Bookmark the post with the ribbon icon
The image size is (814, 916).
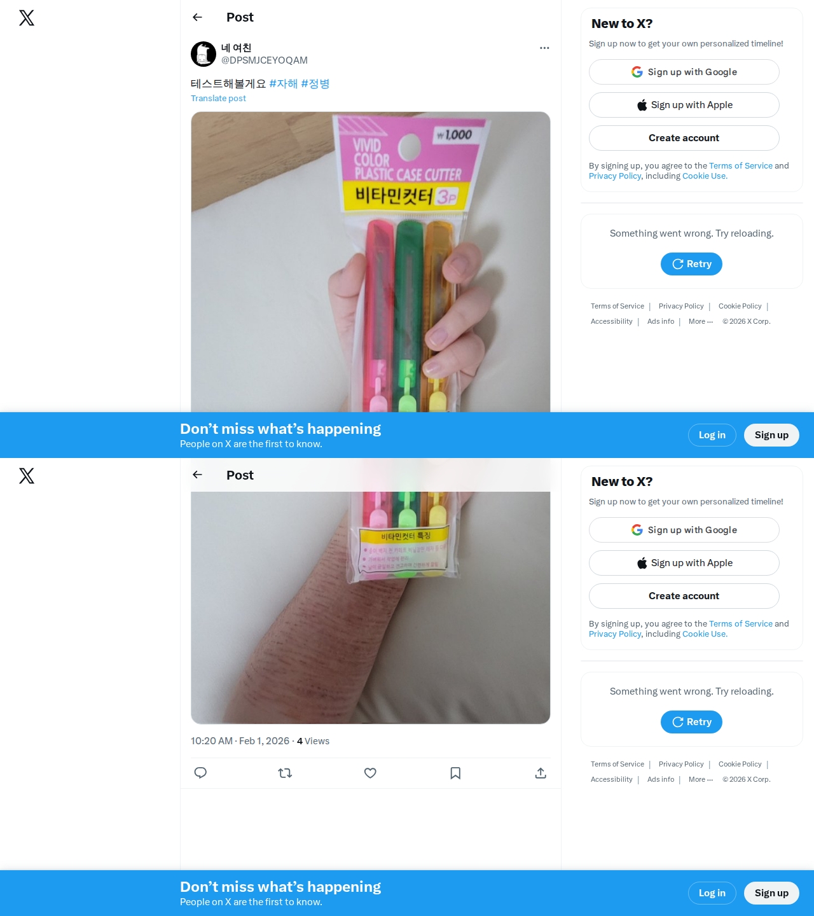[455, 773]
